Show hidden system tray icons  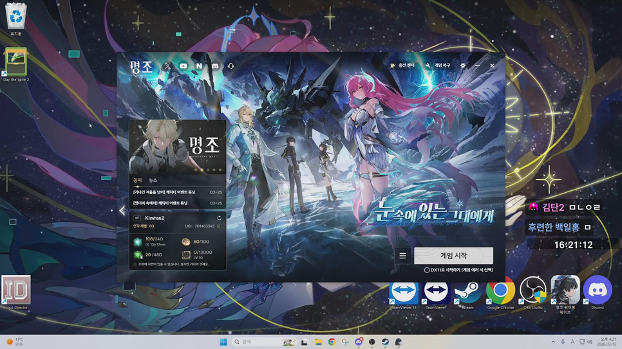click(x=552, y=342)
